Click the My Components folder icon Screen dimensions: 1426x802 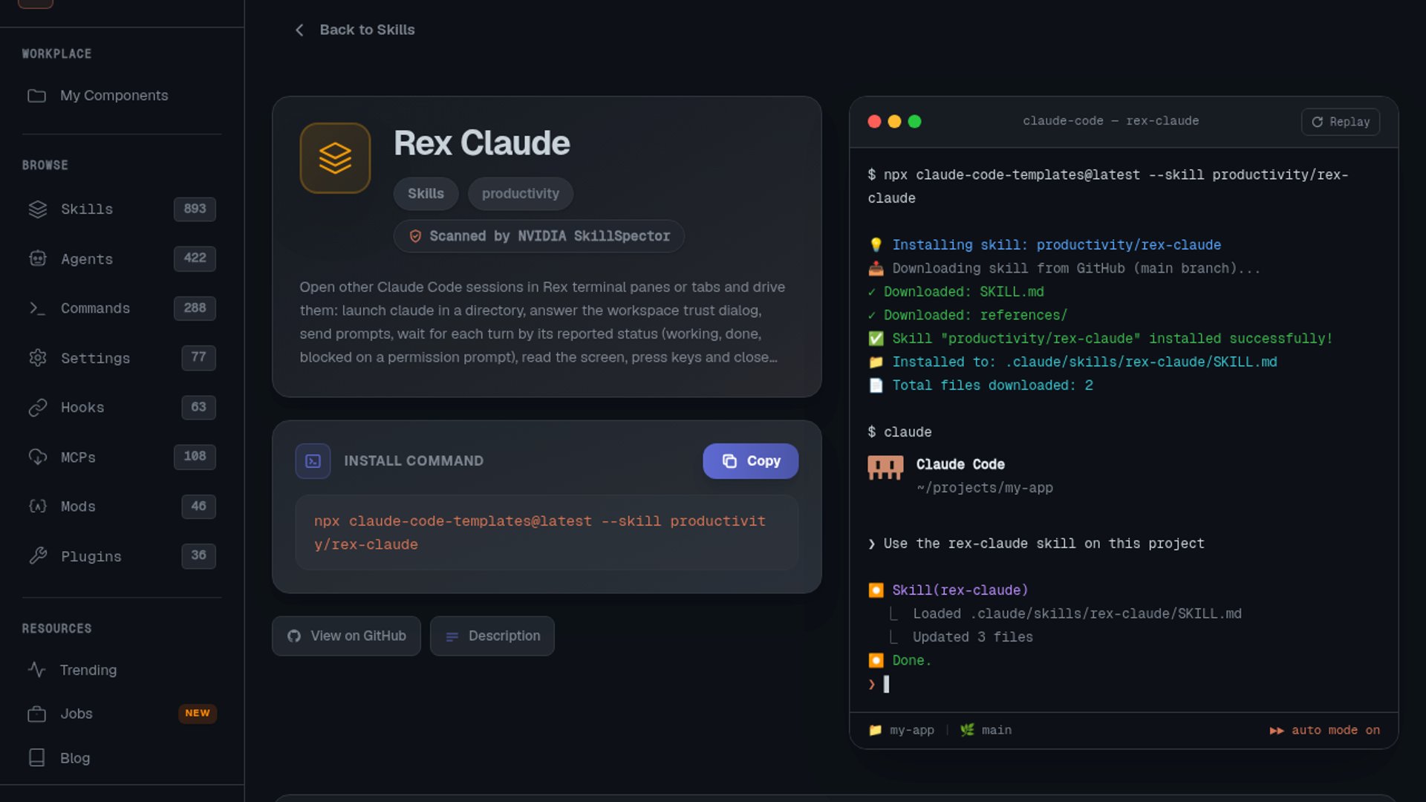click(x=36, y=96)
